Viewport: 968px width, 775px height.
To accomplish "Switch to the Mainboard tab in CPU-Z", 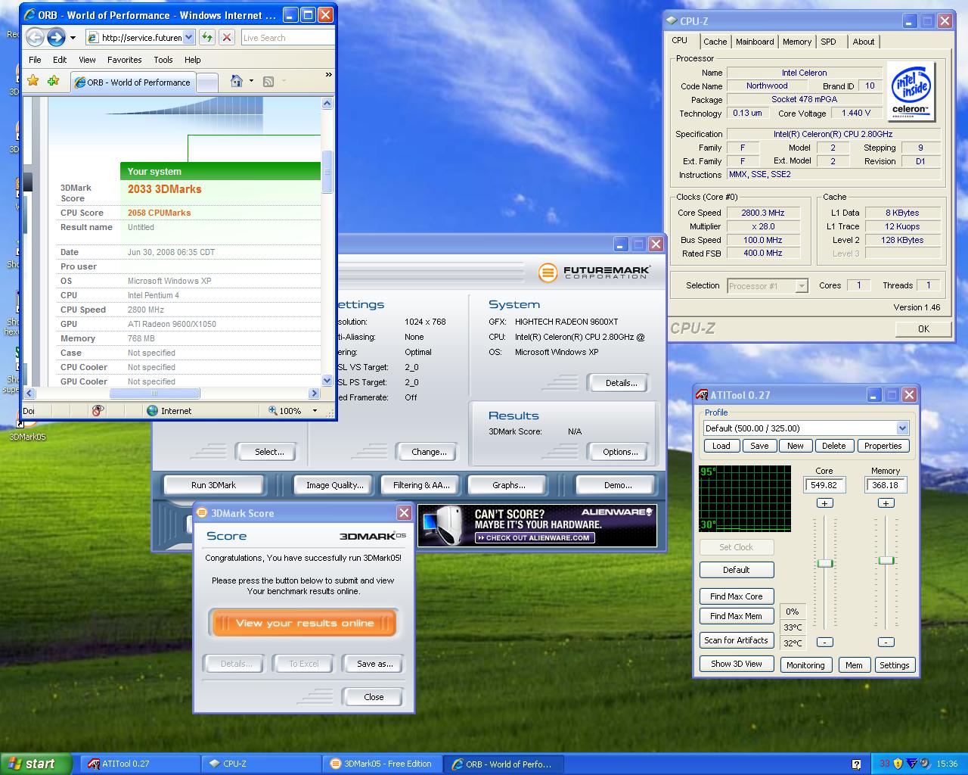I will [x=755, y=42].
